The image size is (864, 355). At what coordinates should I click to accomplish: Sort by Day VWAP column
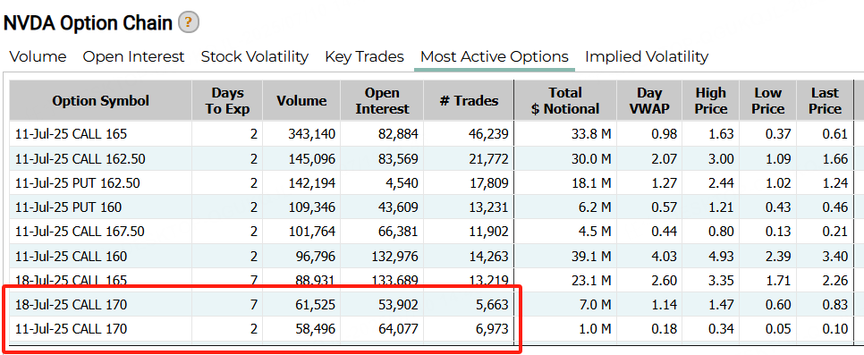pyautogui.click(x=649, y=101)
